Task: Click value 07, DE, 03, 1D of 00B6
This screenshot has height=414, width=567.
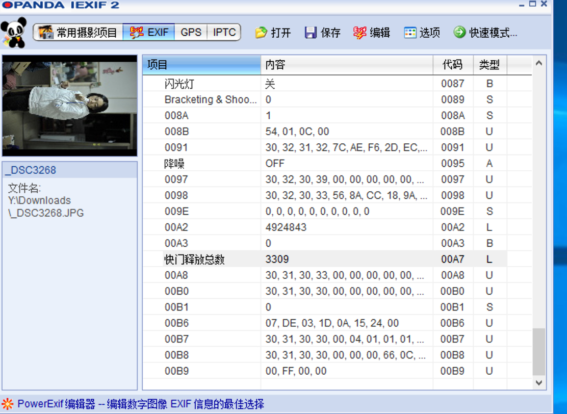Action: 332,323
